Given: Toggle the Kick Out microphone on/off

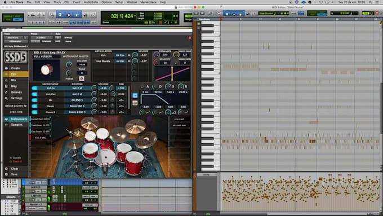Looking at the screenshot, I should point(34,94).
